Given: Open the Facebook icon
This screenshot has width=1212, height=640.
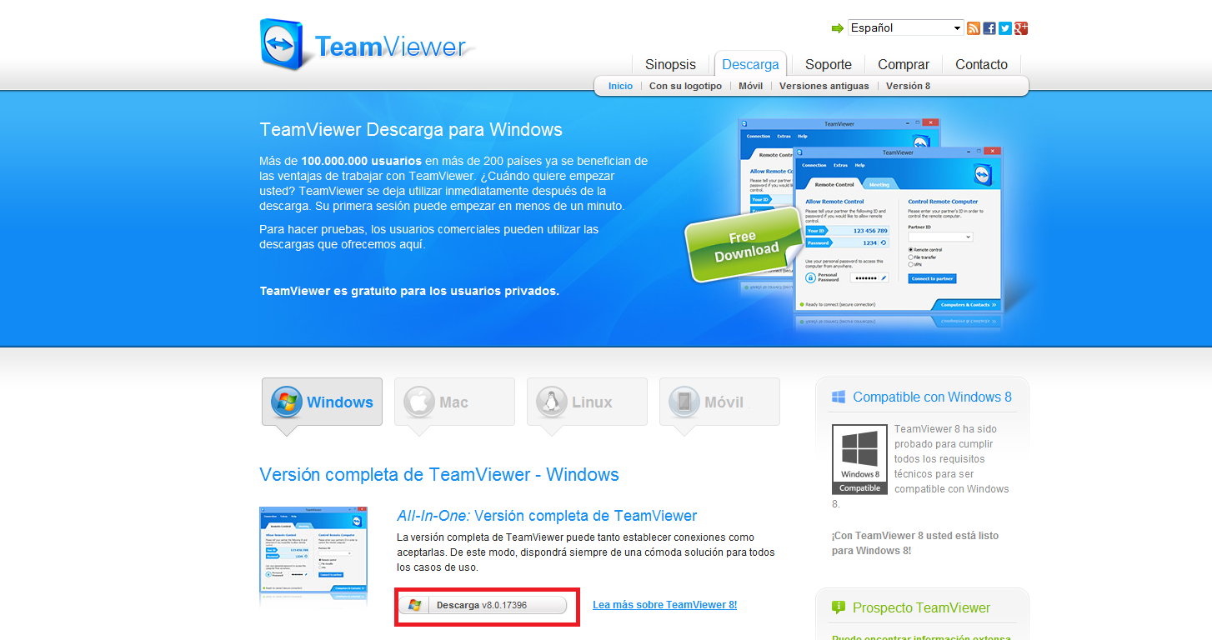Looking at the screenshot, I should pos(989,27).
